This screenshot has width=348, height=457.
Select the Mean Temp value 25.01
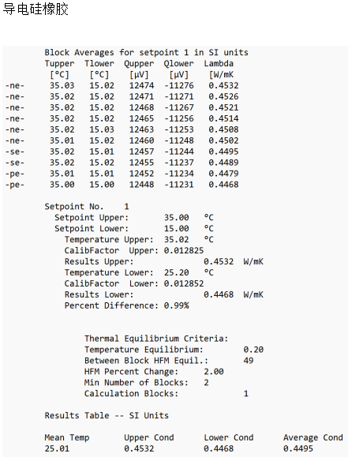[57, 448]
